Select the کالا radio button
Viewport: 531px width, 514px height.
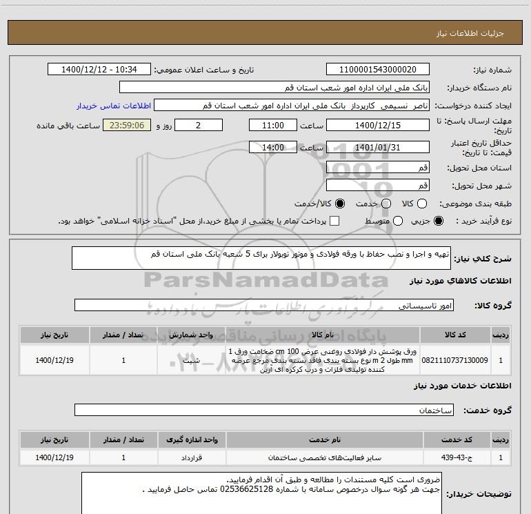click(422, 204)
